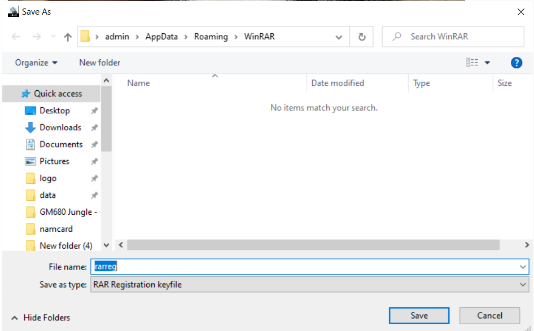Select admin in the address path

[117, 37]
